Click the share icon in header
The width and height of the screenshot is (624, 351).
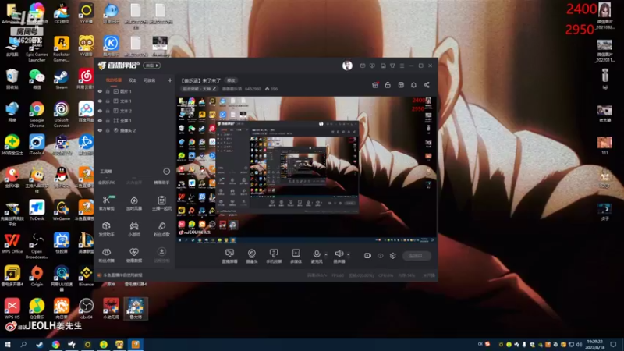pyautogui.click(x=427, y=85)
